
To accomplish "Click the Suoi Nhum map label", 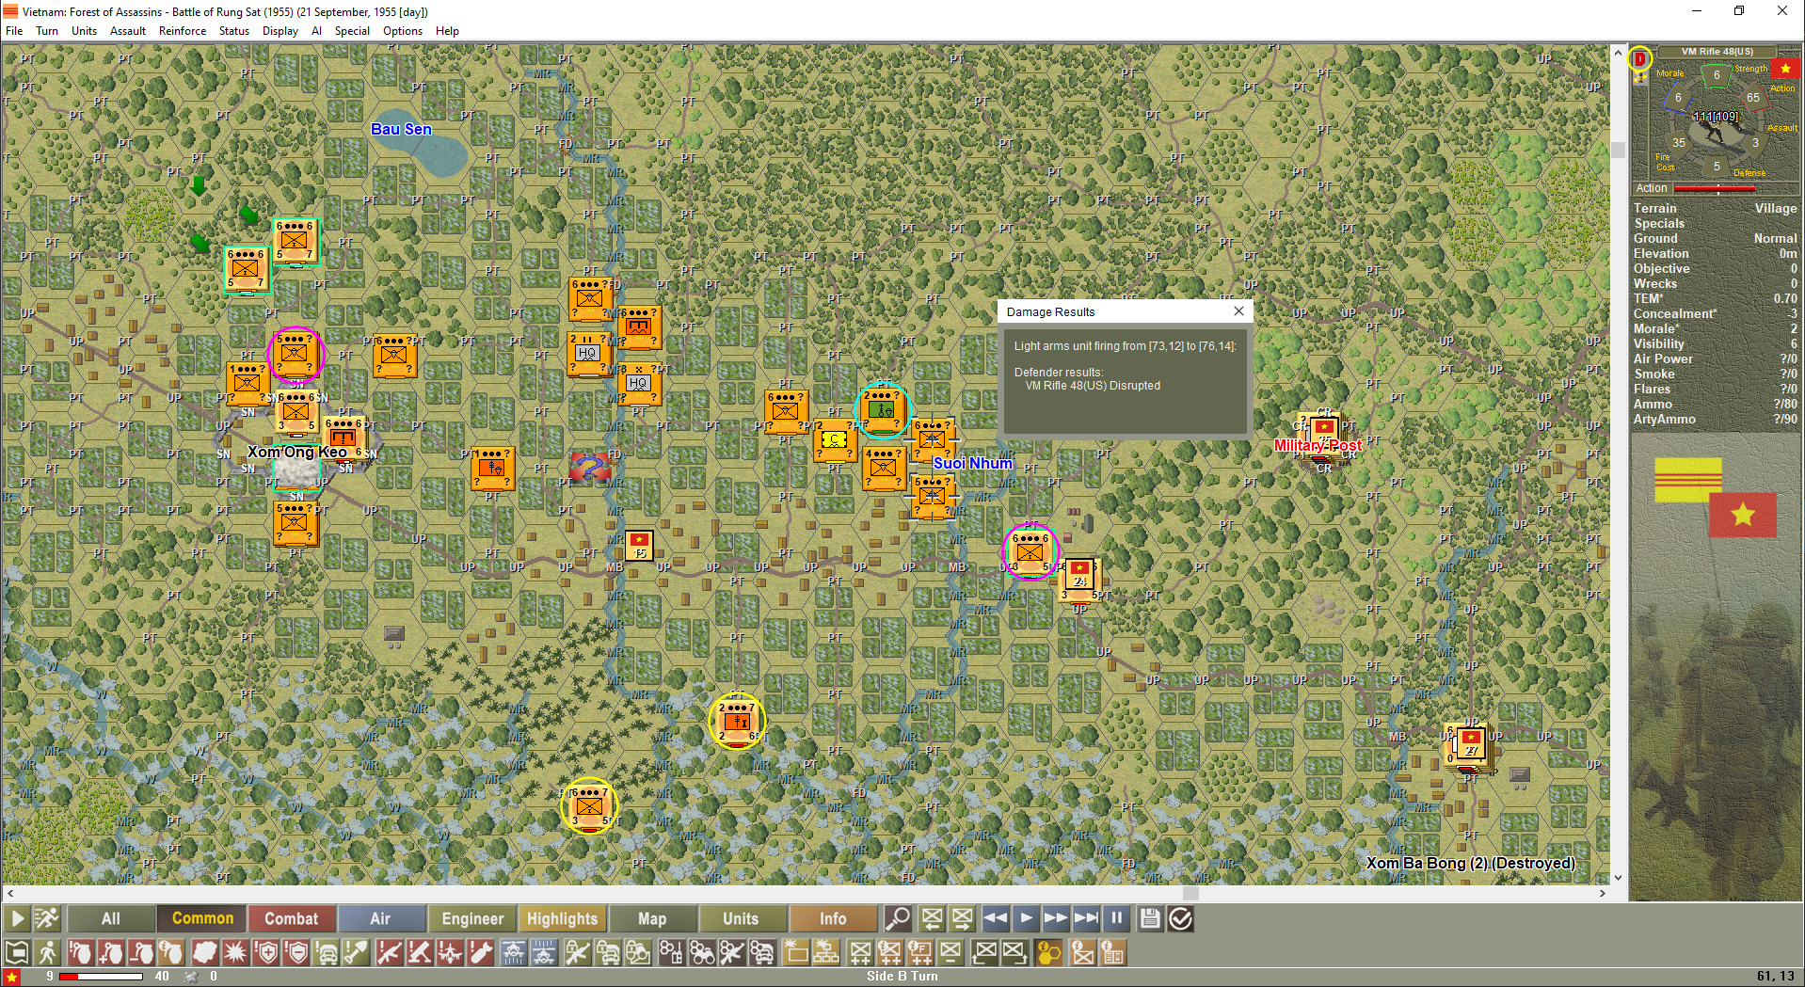I will coord(973,463).
